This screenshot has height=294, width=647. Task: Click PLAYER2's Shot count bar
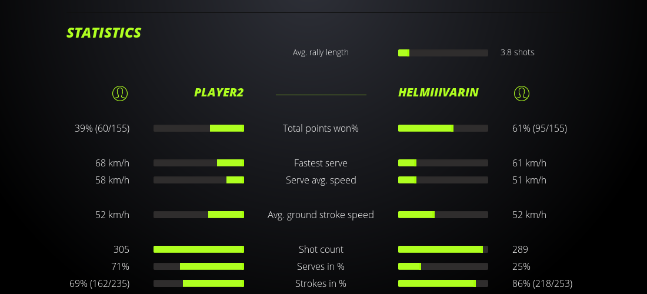coord(199,249)
